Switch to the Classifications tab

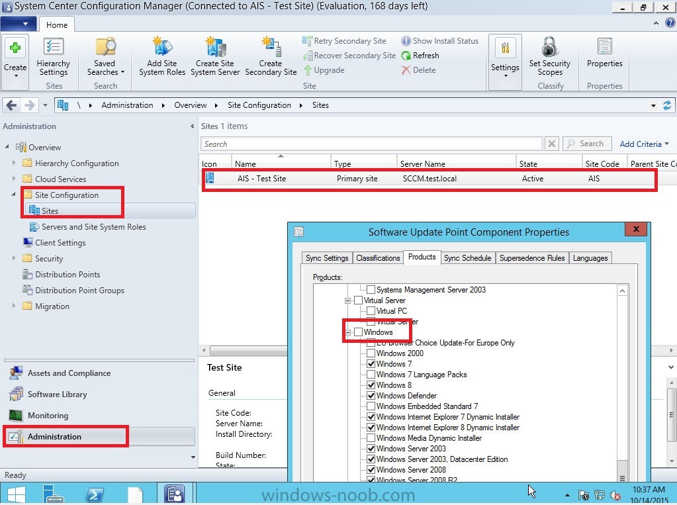[378, 258]
